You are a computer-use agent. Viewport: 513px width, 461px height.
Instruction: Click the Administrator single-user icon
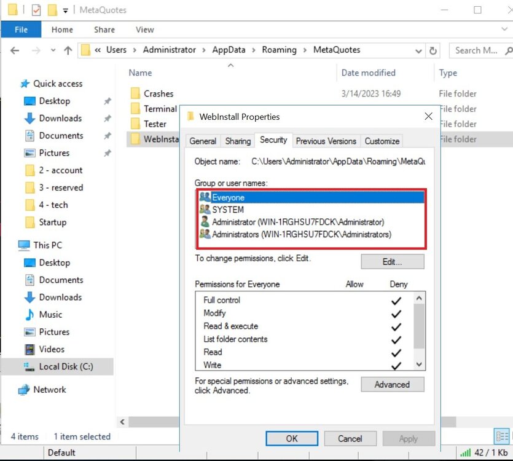pyautogui.click(x=205, y=222)
